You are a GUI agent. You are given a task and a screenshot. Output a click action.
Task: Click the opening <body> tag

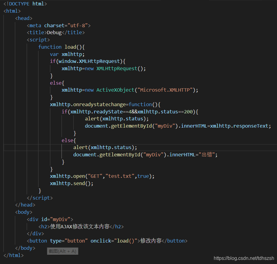(x=24, y=212)
